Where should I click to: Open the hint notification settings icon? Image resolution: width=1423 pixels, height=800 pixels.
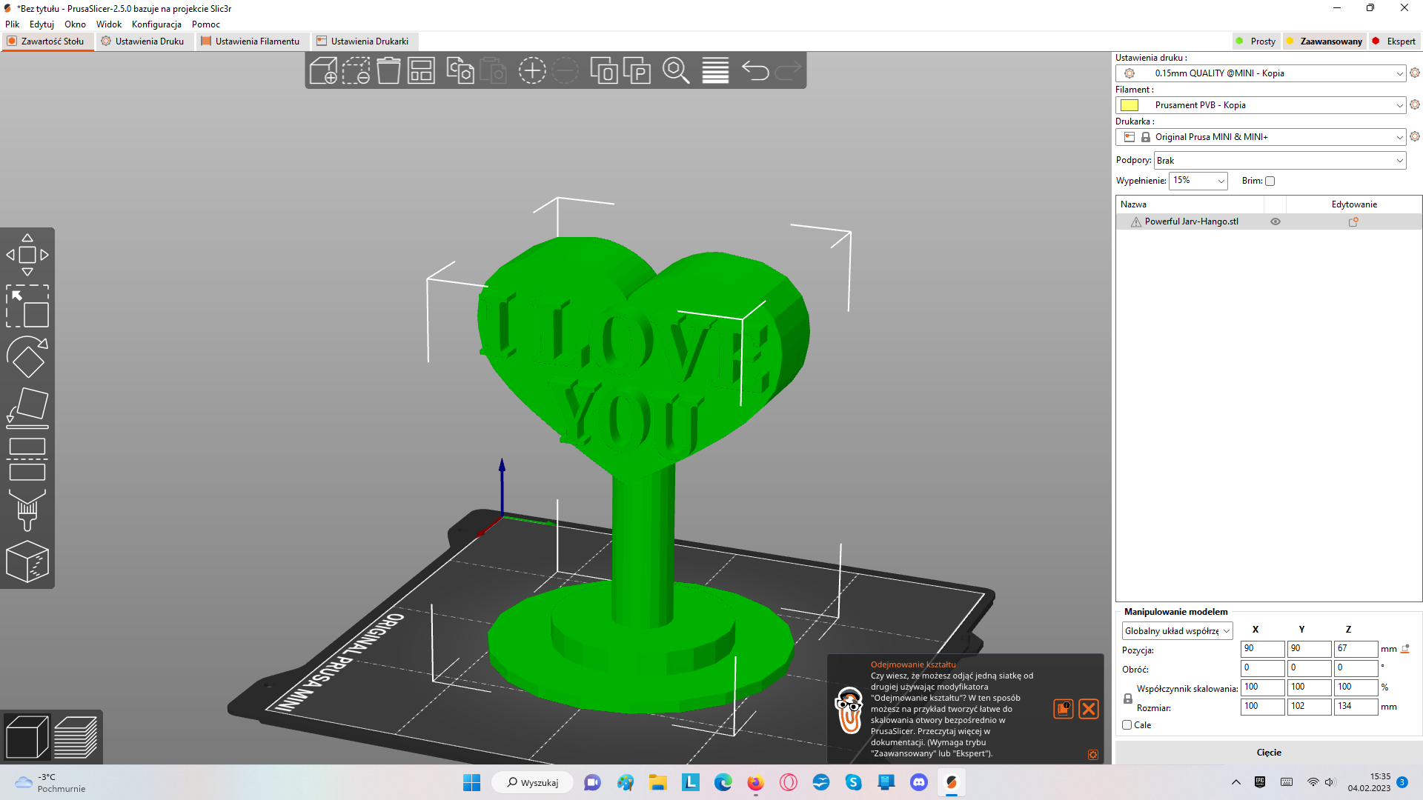[x=1093, y=755]
